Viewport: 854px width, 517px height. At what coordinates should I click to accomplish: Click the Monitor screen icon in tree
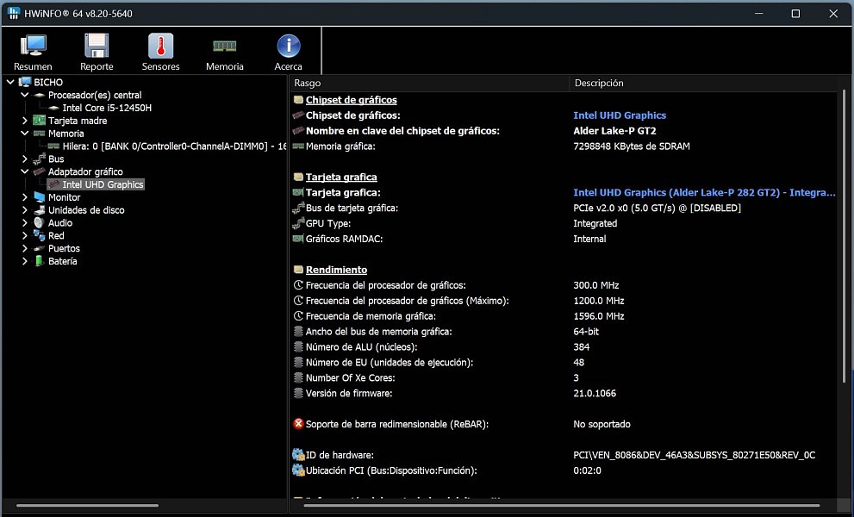click(40, 197)
